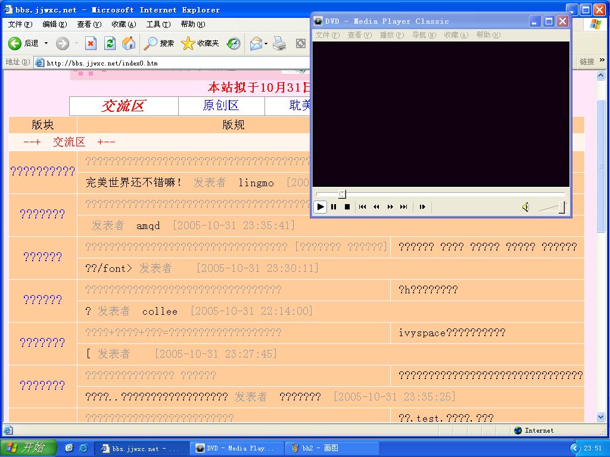
Task: Open IE 工具(T) menu
Action: point(158,24)
